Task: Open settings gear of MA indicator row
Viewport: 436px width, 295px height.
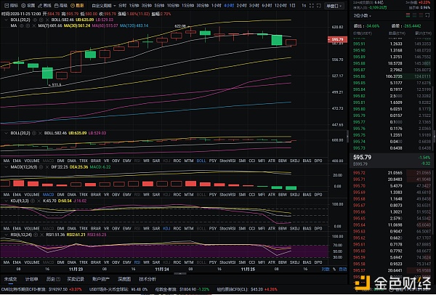Action: tap(28, 25)
